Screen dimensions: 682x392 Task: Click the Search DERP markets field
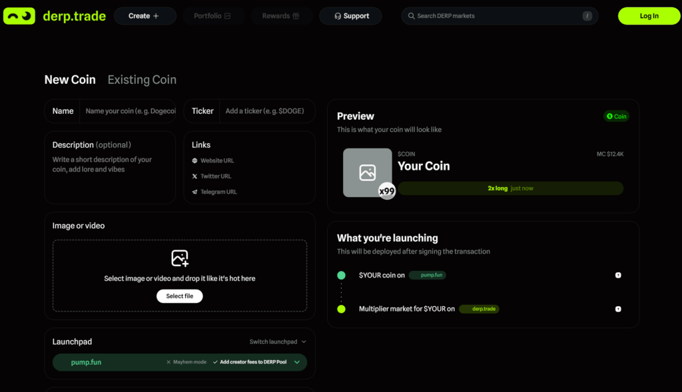point(496,16)
